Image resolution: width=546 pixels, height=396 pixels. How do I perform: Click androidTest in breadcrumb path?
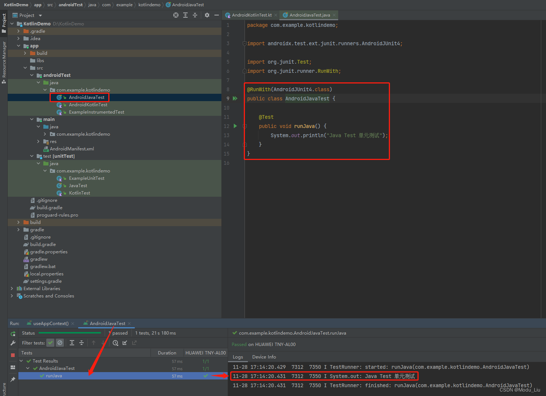click(70, 5)
